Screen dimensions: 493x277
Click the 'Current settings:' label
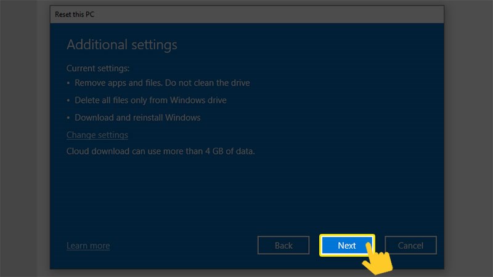point(98,68)
